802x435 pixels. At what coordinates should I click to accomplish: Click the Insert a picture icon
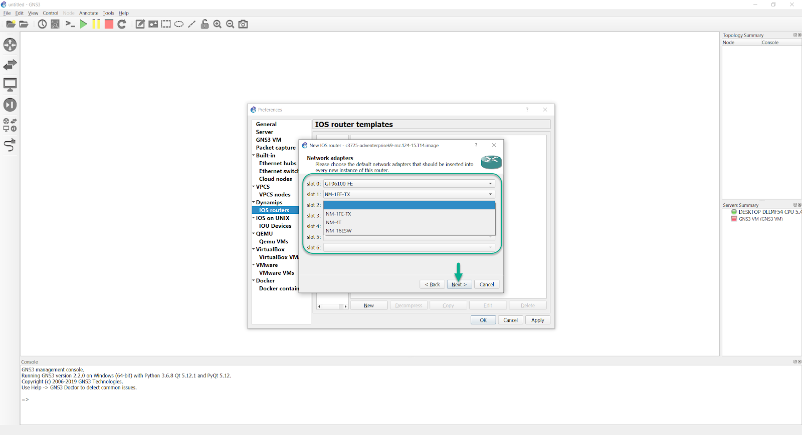[x=153, y=24]
